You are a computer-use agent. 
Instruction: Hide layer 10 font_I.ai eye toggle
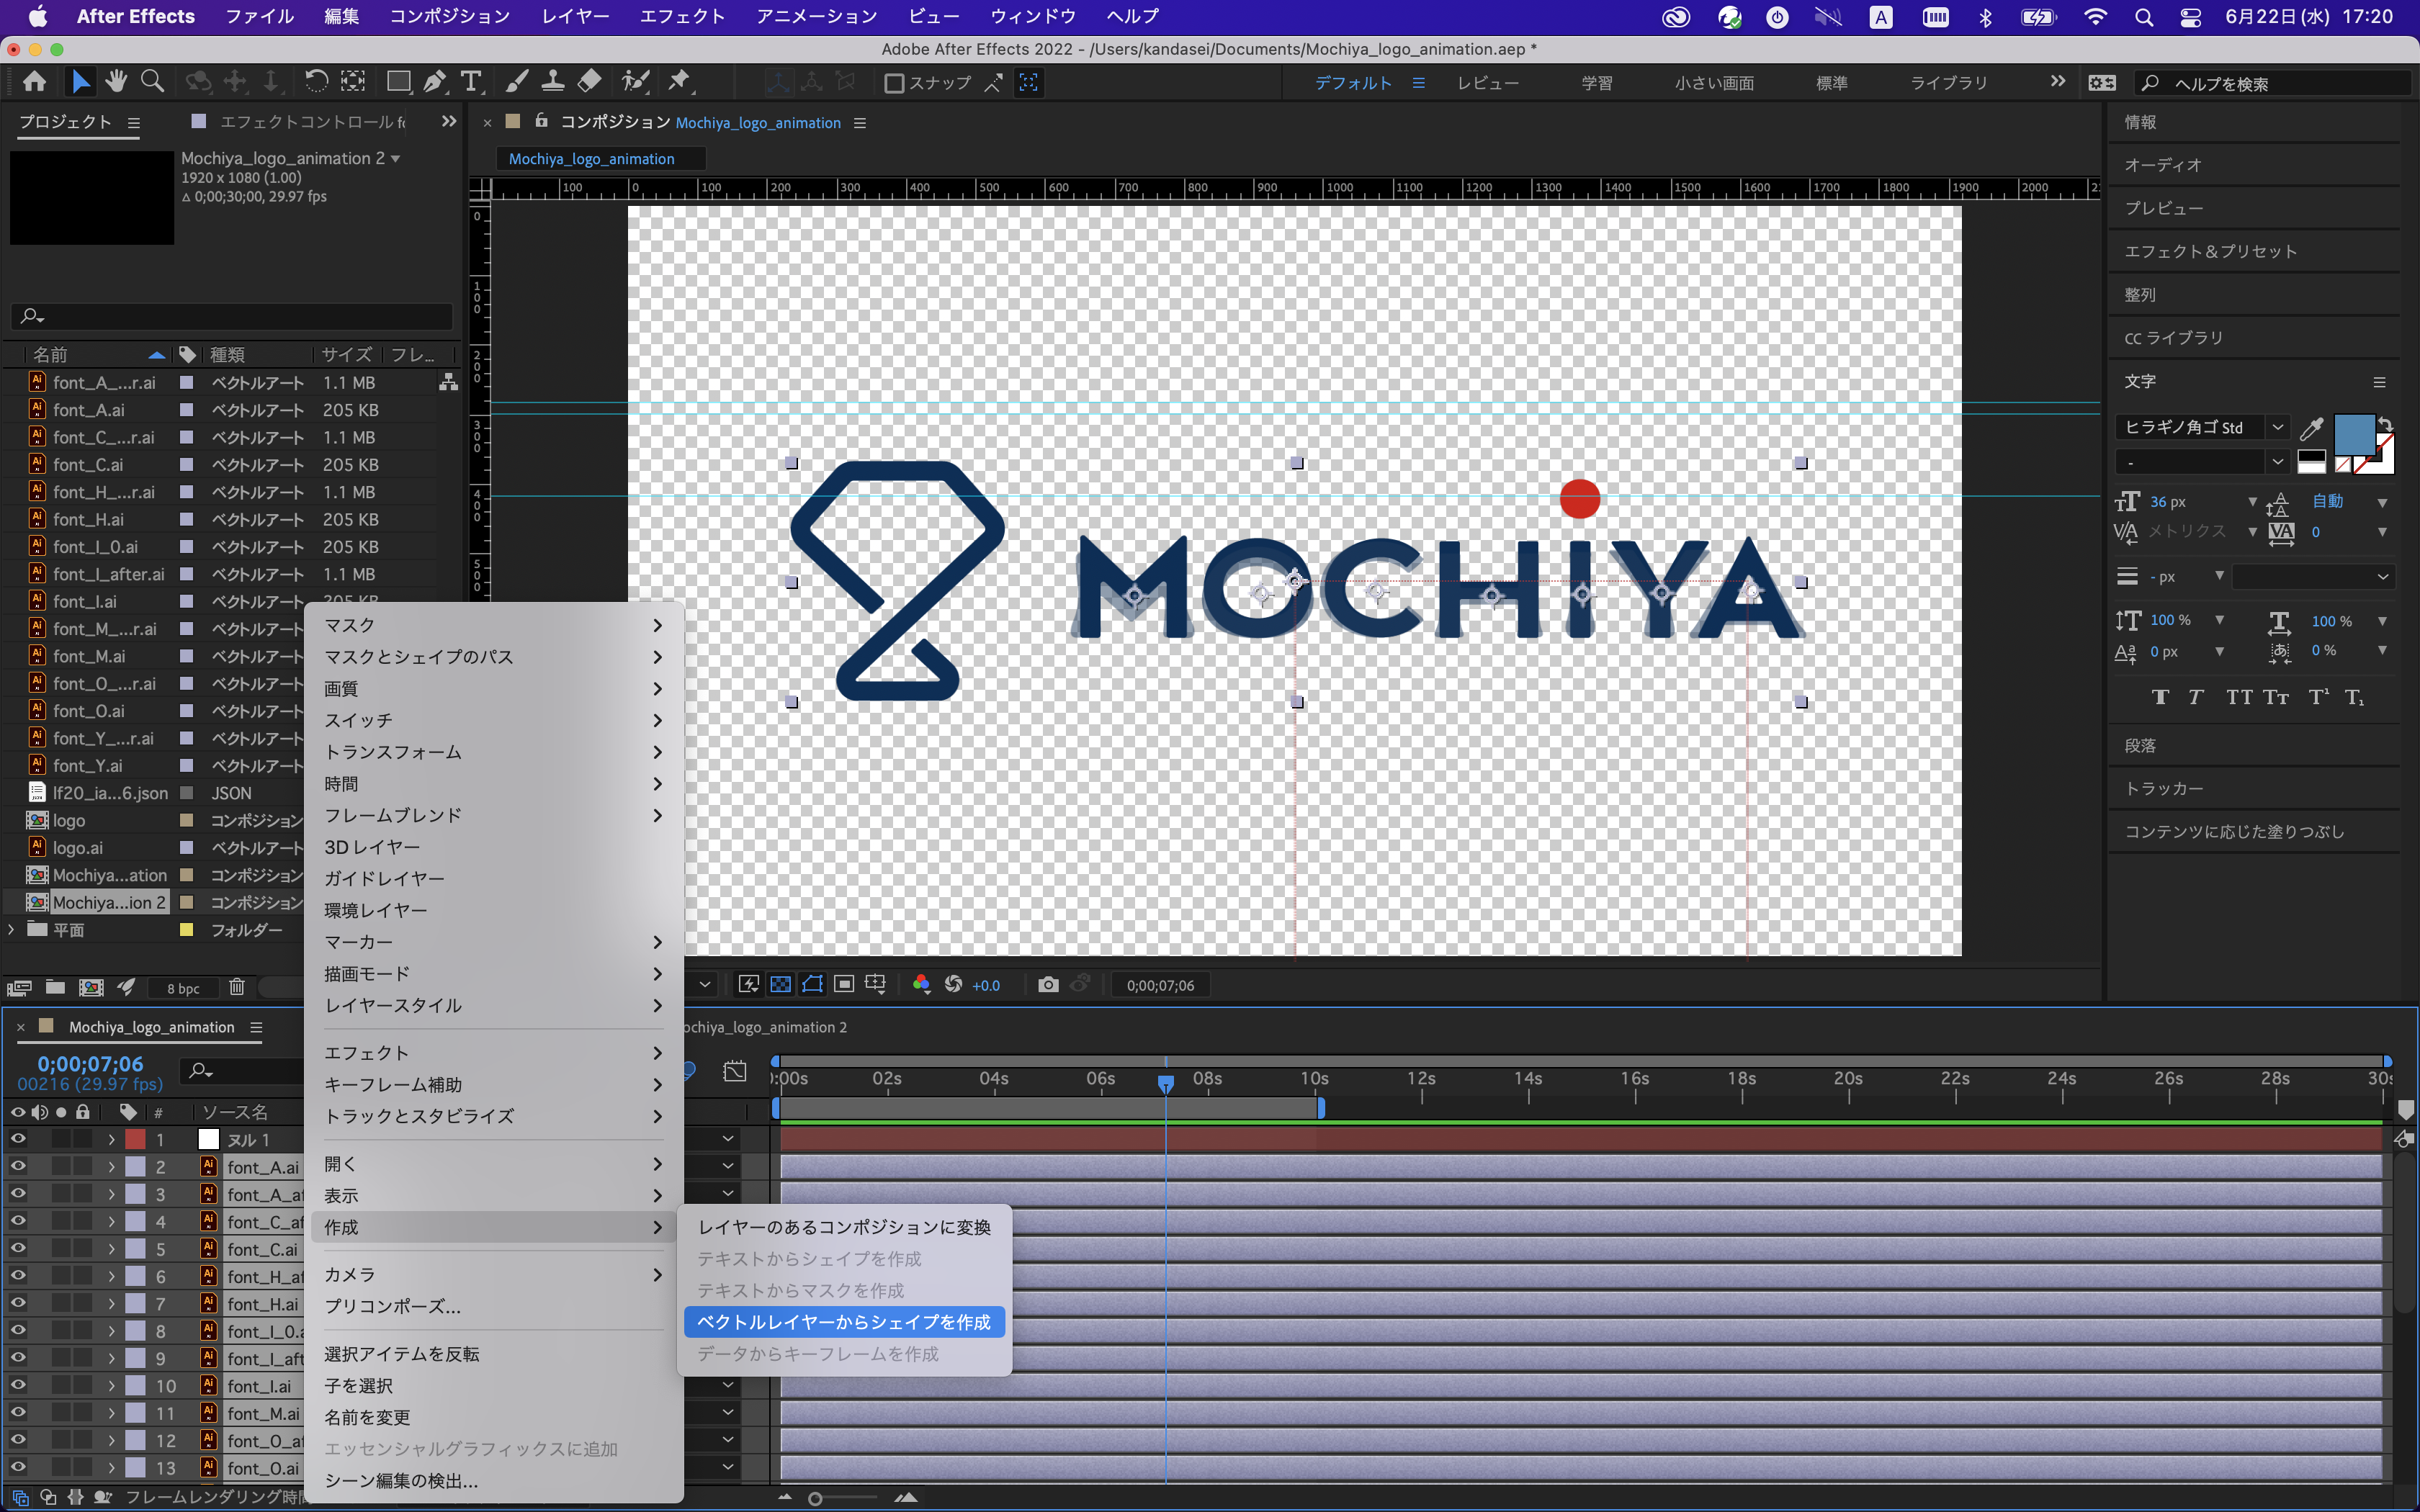coord(18,1385)
